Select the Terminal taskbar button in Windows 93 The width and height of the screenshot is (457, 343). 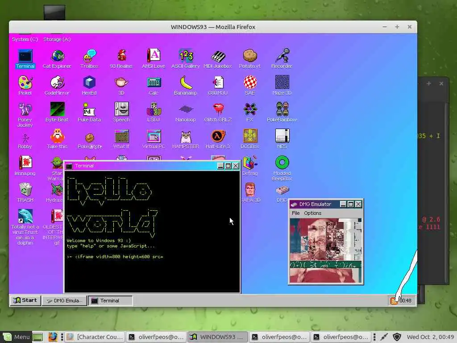coord(110,301)
